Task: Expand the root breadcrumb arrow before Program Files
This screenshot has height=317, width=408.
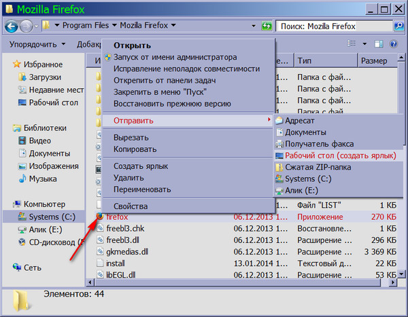Action: point(56,25)
